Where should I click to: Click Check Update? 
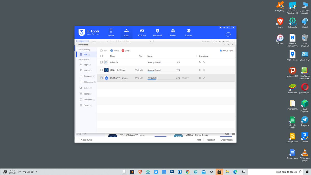coord(227,140)
